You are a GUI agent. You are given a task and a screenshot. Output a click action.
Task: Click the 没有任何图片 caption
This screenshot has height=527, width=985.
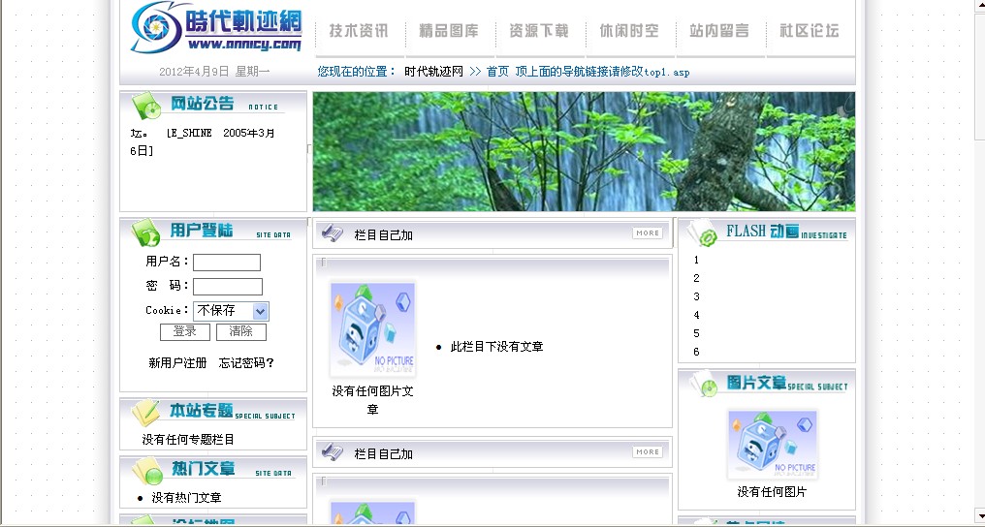pos(772,492)
